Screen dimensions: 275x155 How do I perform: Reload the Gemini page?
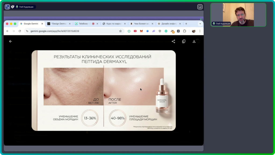(20, 31)
